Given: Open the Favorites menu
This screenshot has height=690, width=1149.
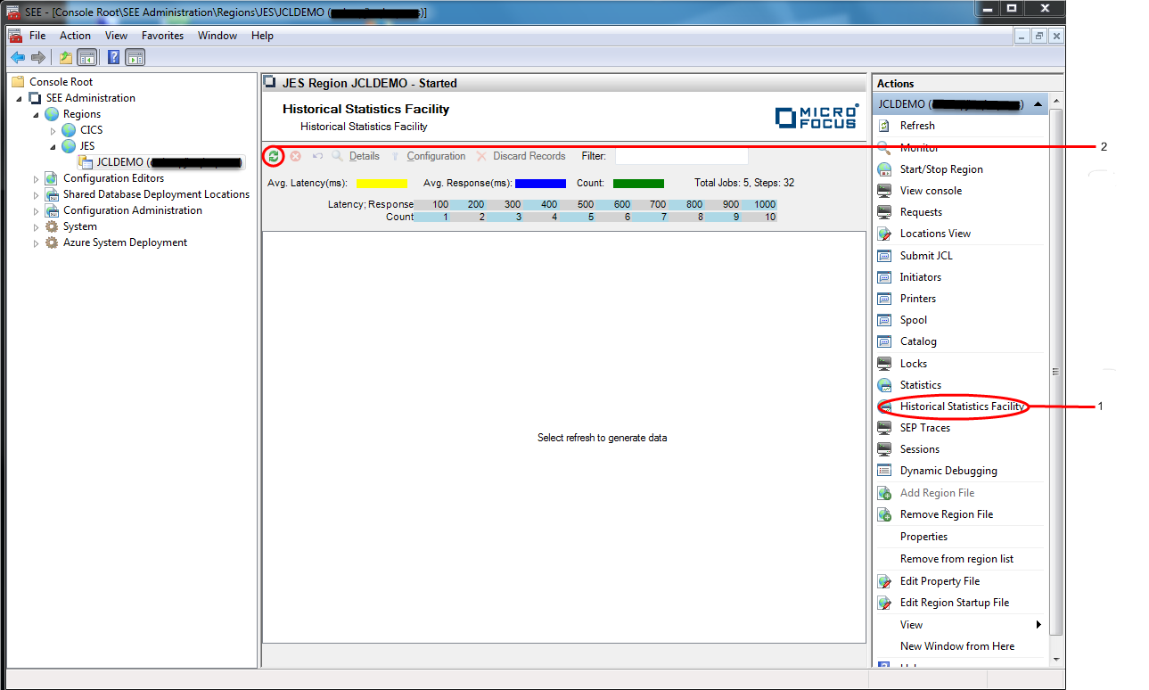Looking at the screenshot, I should (162, 36).
